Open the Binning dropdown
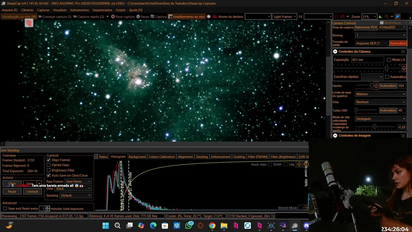Image resolution: width=412 pixels, height=232 pixels. point(380,35)
